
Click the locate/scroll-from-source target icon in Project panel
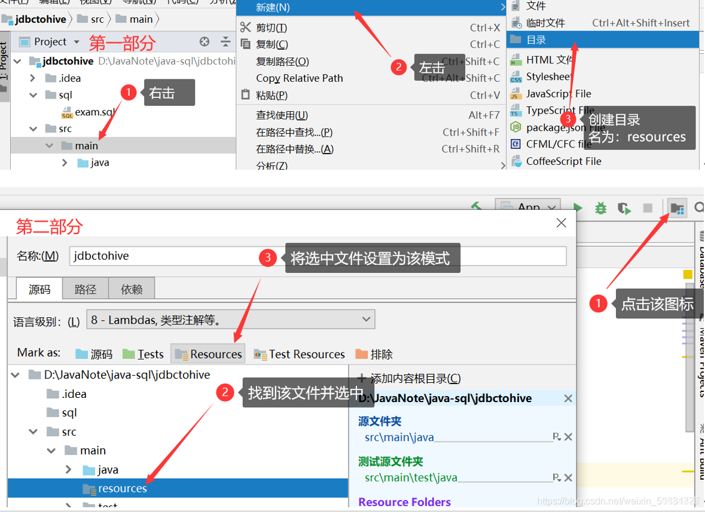(205, 42)
